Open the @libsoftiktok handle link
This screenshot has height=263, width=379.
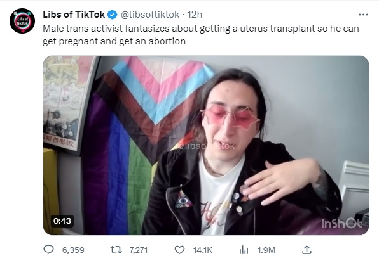150,15
